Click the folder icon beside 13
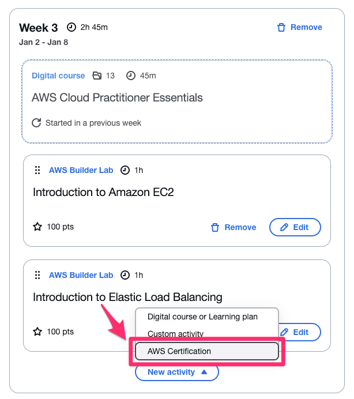354x399 pixels. [97, 76]
